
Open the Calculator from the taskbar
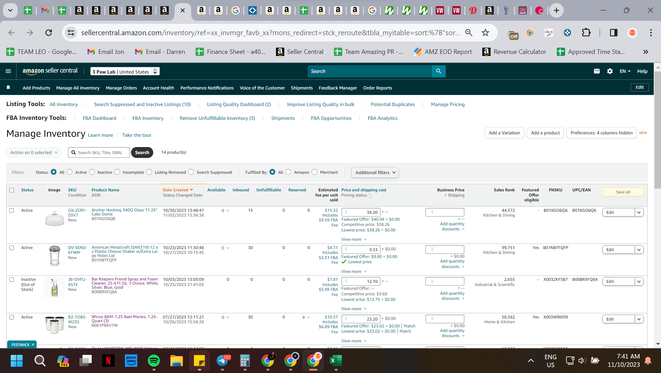click(x=245, y=361)
